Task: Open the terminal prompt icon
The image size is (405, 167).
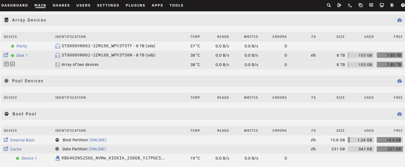Action: (350, 5)
